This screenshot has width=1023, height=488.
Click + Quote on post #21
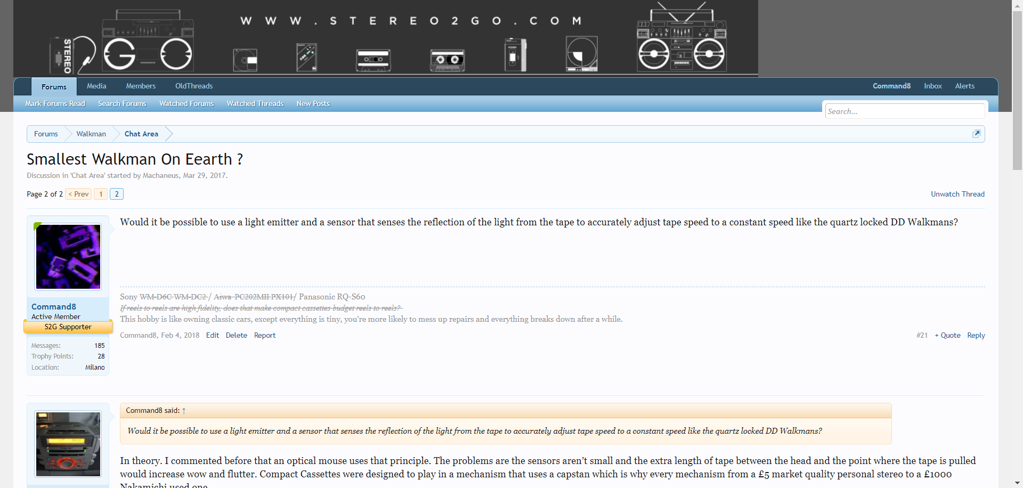pos(947,336)
